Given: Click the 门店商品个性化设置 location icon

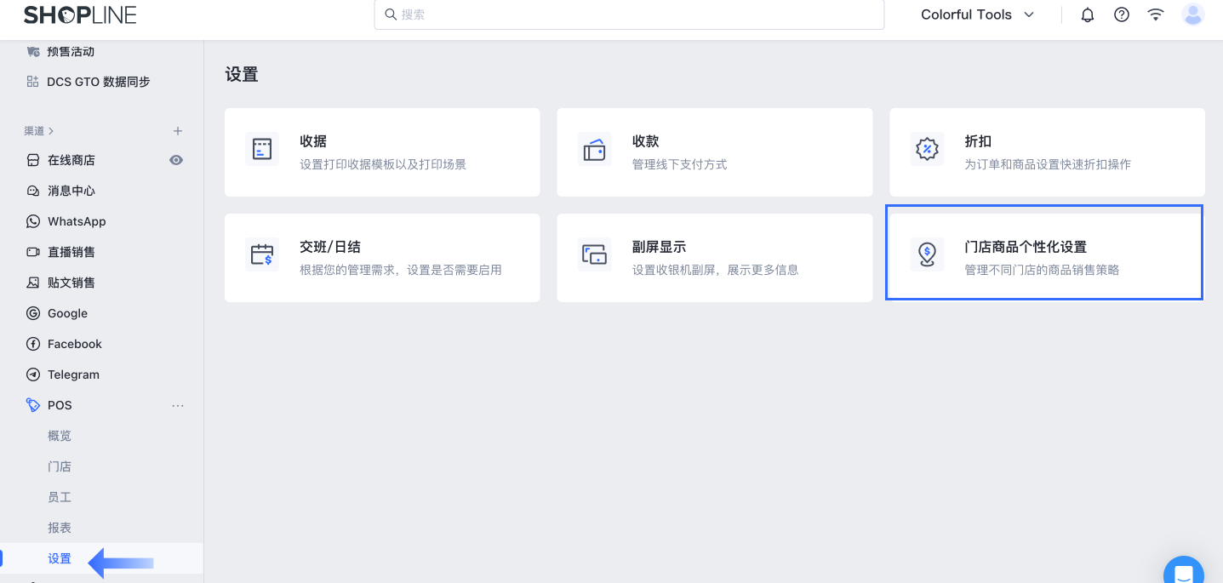Looking at the screenshot, I should [927, 254].
